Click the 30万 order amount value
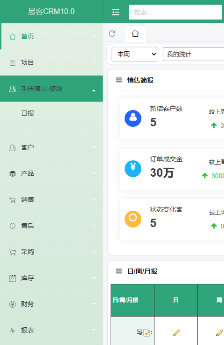 [162, 172]
